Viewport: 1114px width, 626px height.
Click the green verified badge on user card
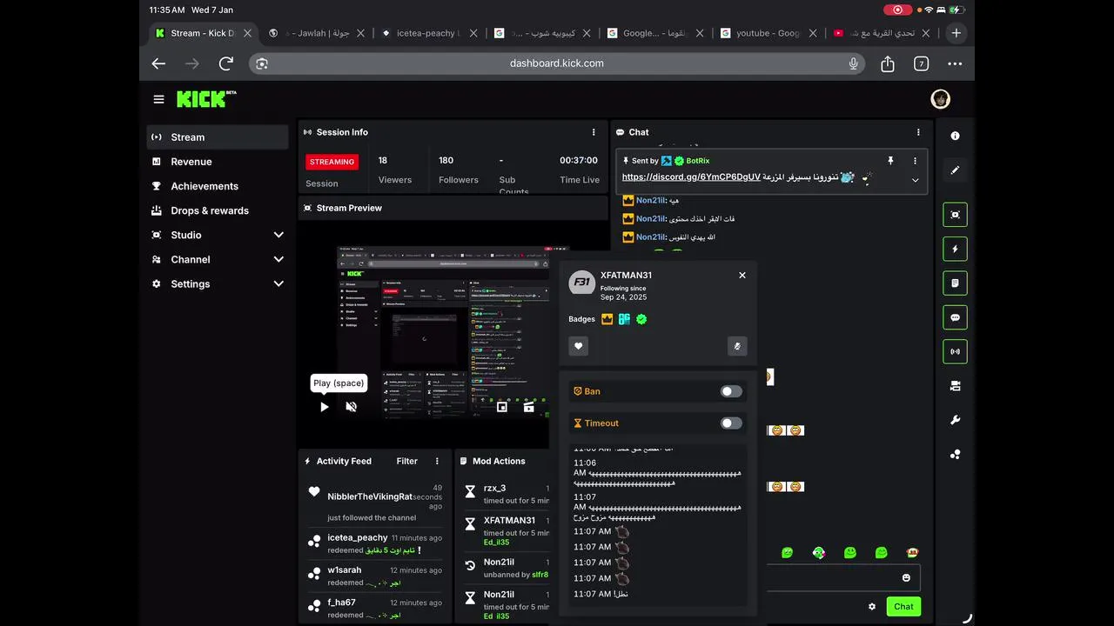(641, 319)
